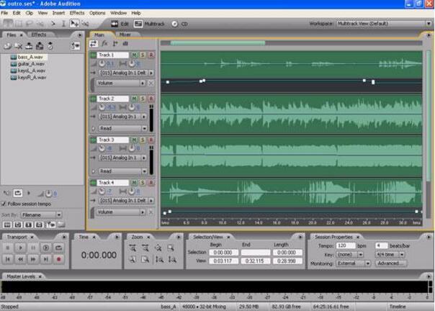Click Play Looped button in Transport
The width and height of the screenshot is (435, 311).
tap(58, 248)
